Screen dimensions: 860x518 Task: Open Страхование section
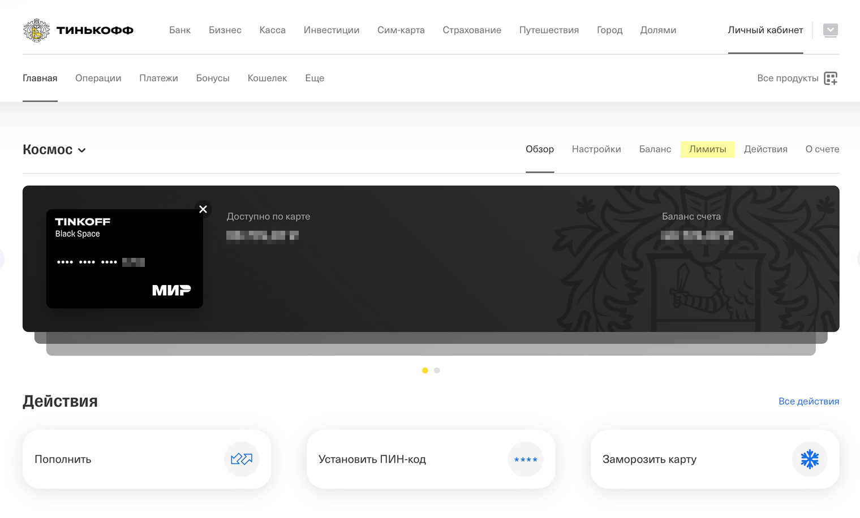(x=472, y=30)
